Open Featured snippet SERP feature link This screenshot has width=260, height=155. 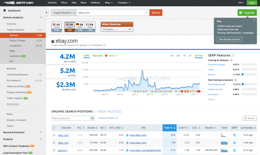pyautogui.click(x=217, y=64)
